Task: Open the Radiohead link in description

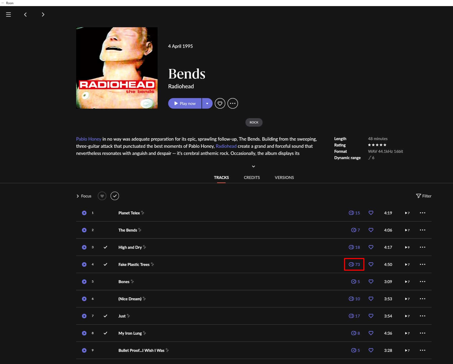Action: pos(226,146)
